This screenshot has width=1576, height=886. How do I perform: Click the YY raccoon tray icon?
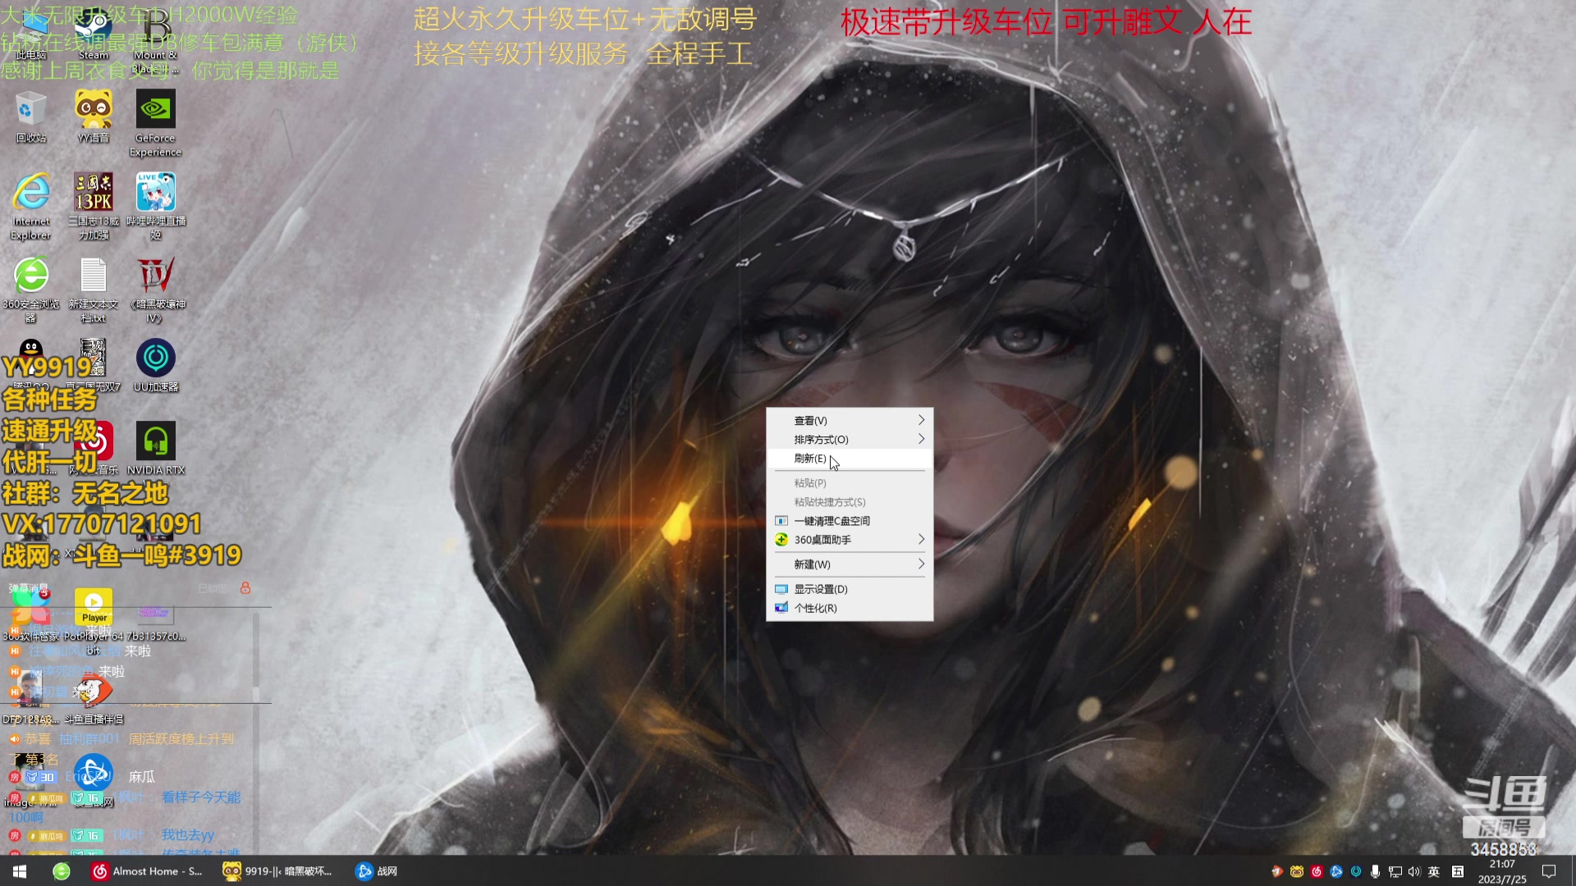(x=1297, y=871)
